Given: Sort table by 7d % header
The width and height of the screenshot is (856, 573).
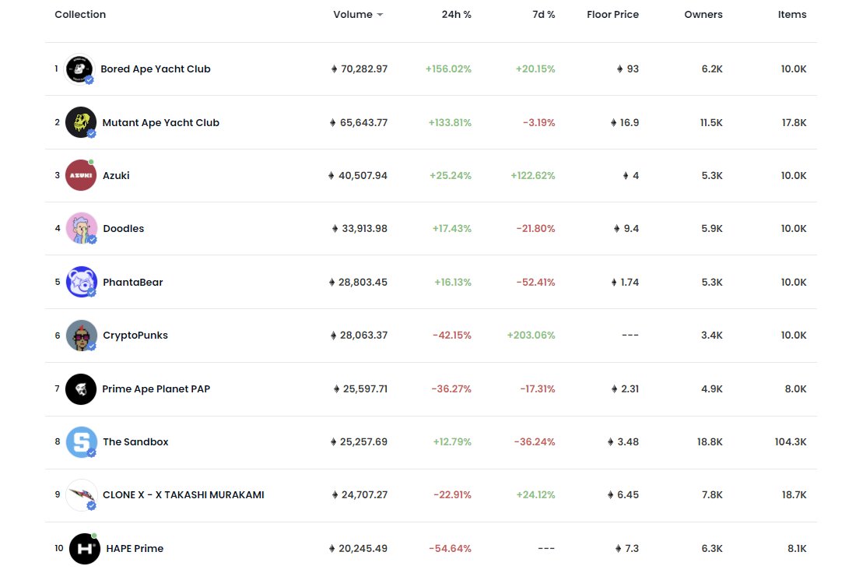Looking at the screenshot, I should [x=544, y=15].
